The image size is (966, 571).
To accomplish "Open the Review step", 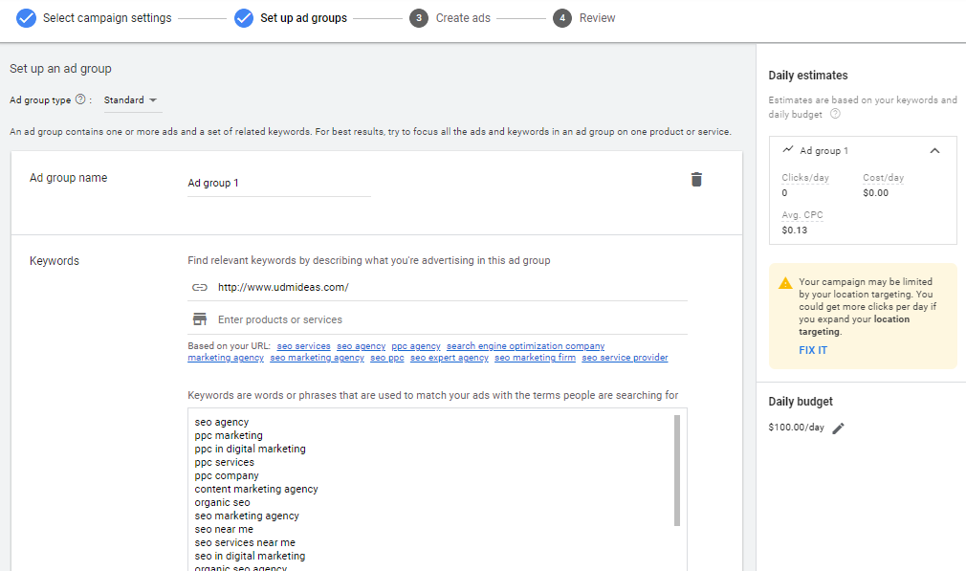I will click(x=584, y=18).
